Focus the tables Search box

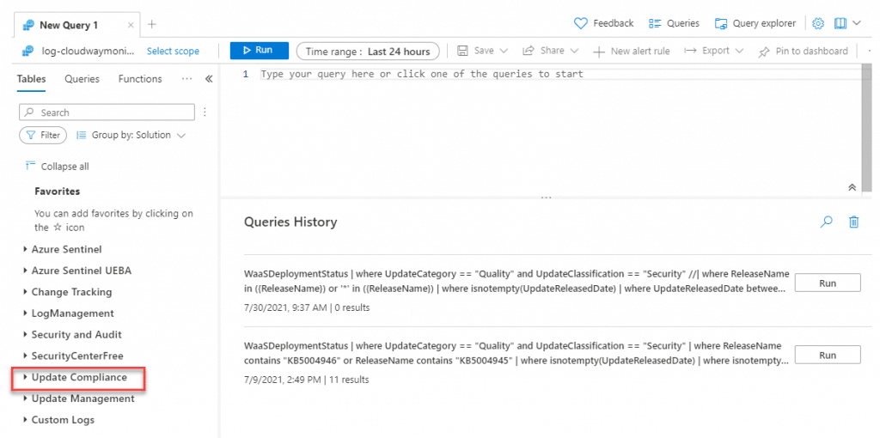(107, 113)
